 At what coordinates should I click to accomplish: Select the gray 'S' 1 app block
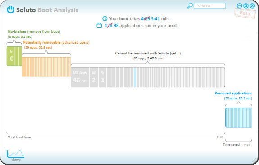coord(102,77)
